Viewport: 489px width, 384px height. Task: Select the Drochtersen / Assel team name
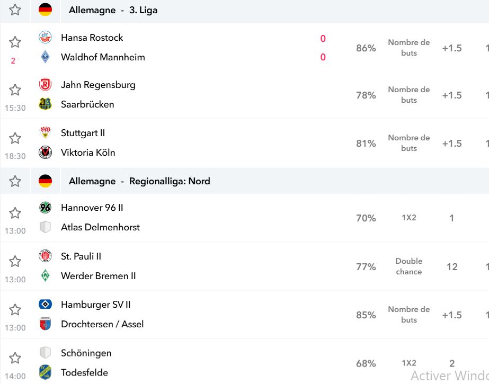tap(102, 324)
